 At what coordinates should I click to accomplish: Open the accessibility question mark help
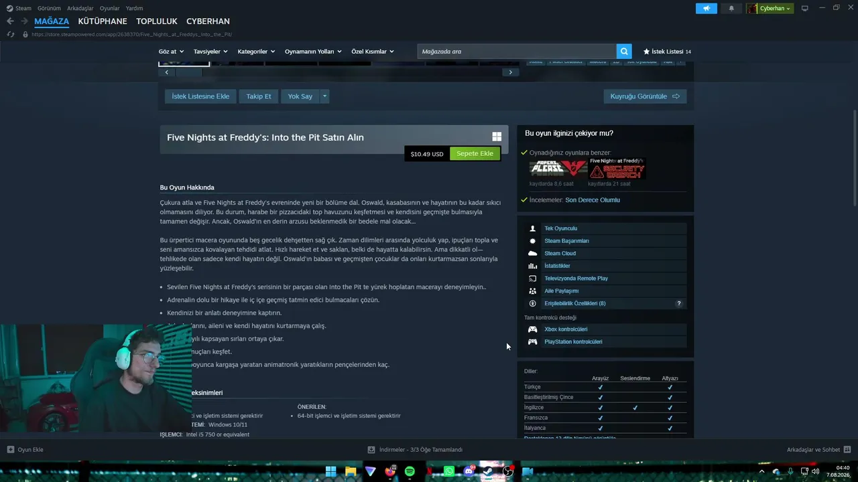click(679, 303)
